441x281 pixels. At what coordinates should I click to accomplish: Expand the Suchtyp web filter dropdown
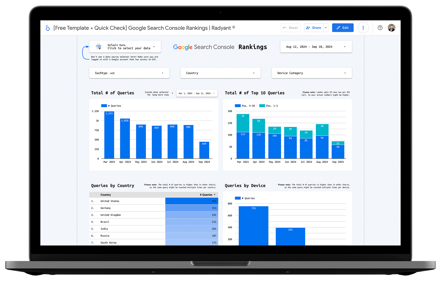tap(129, 73)
